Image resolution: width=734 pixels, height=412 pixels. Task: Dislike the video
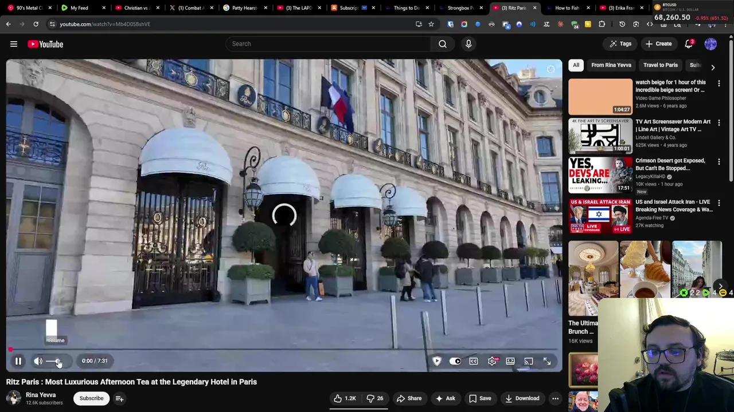point(375,398)
